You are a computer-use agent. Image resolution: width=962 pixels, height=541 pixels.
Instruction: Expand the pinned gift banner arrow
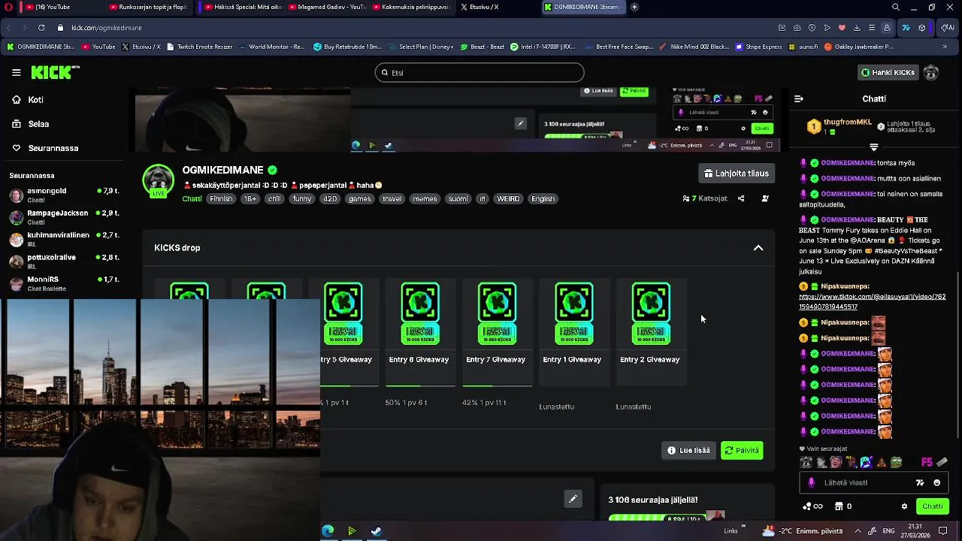point(874,147)
